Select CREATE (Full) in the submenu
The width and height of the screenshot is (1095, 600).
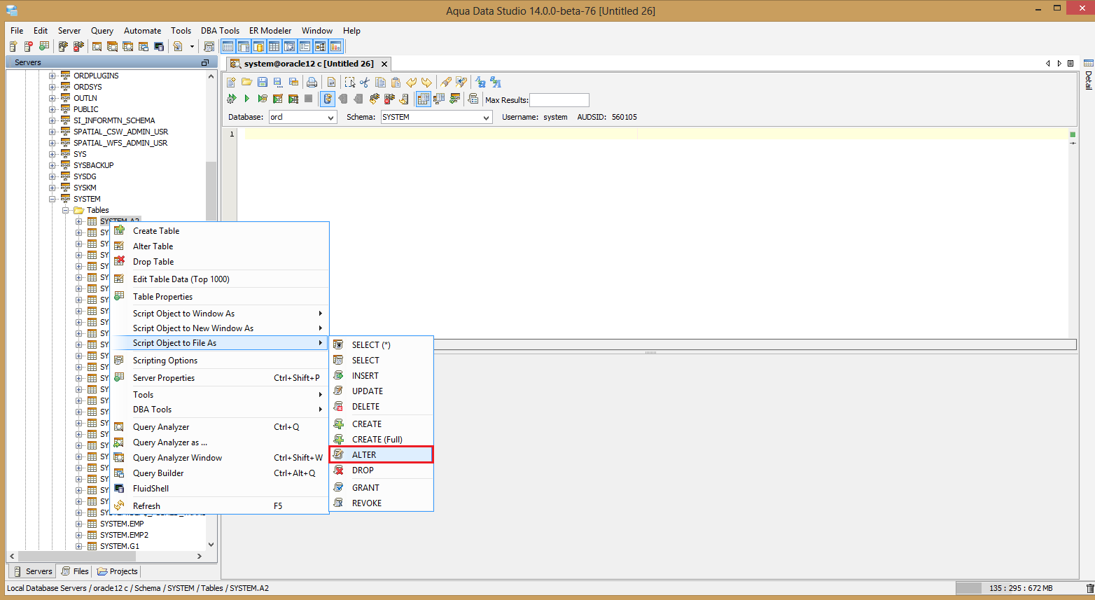(382, 439)
